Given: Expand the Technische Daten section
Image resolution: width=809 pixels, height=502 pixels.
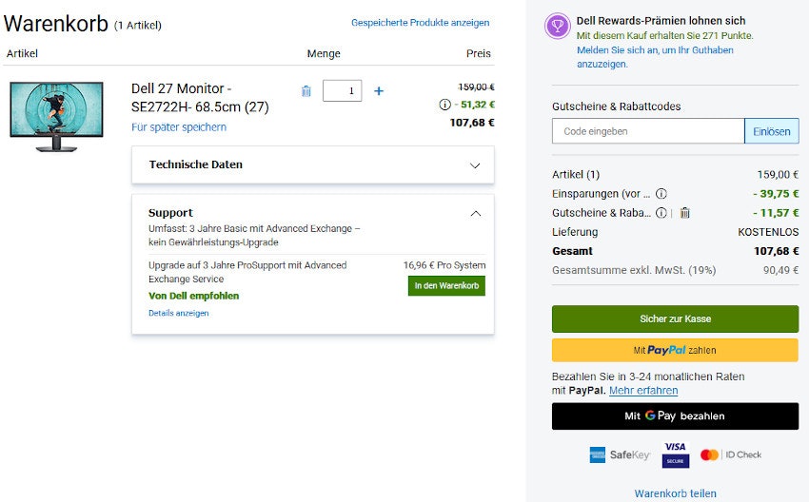Looking at the screenshot, I should click(x=475, y=165).
